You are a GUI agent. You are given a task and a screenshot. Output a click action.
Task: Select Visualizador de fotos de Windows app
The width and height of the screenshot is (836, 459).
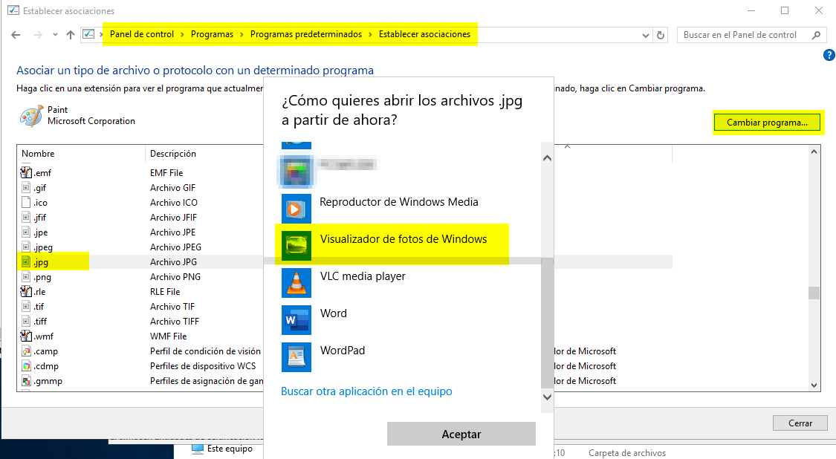coord(403,239)
